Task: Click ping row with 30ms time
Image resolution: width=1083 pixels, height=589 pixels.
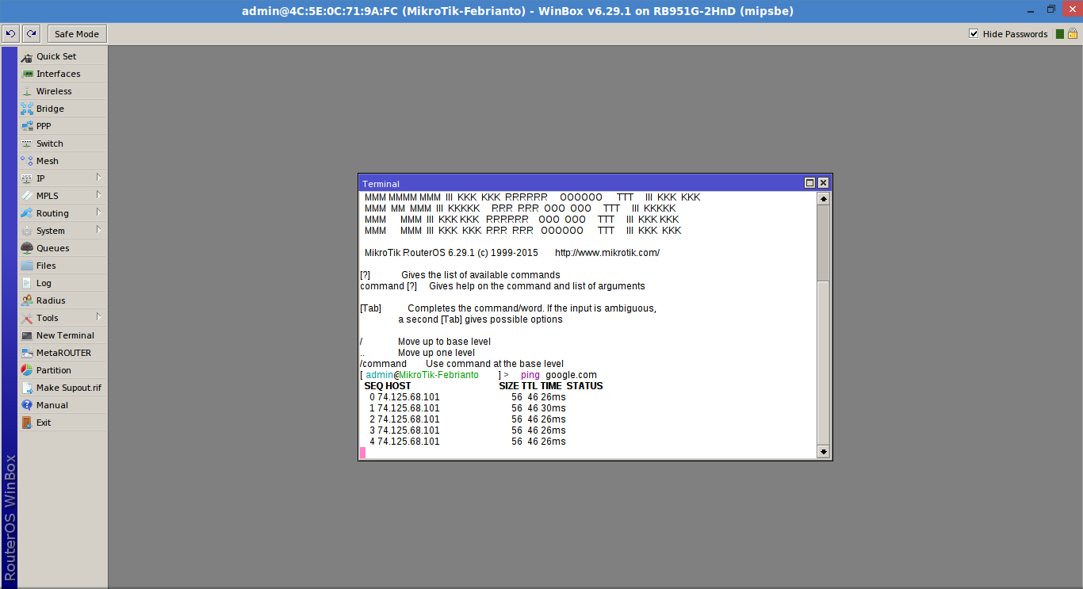Action: click(x=468, y=408)
